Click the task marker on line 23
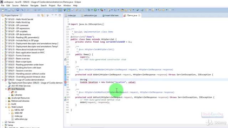This screenshot has width=228, height=128. point(65,59)
